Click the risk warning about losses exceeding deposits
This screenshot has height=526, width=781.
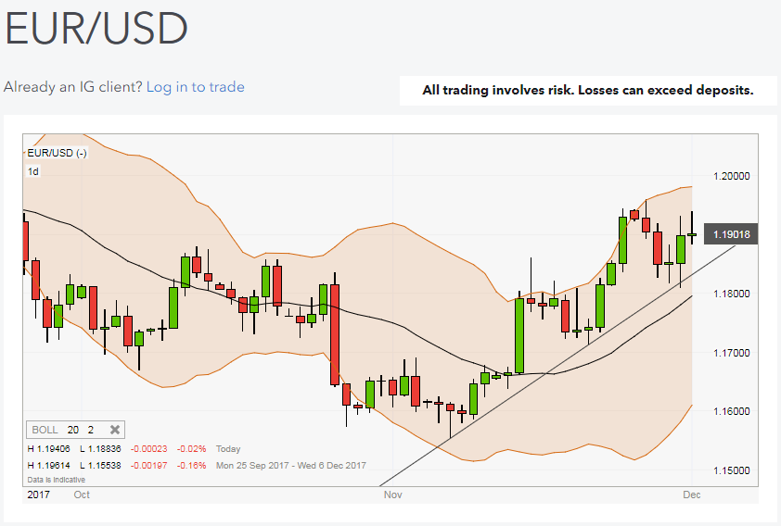(x=588, y=90)
